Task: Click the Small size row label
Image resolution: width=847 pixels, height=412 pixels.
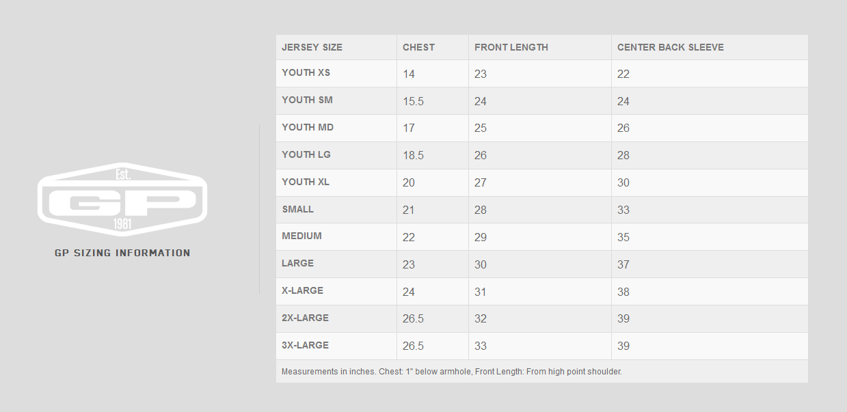Action: (x=297, y=209)
